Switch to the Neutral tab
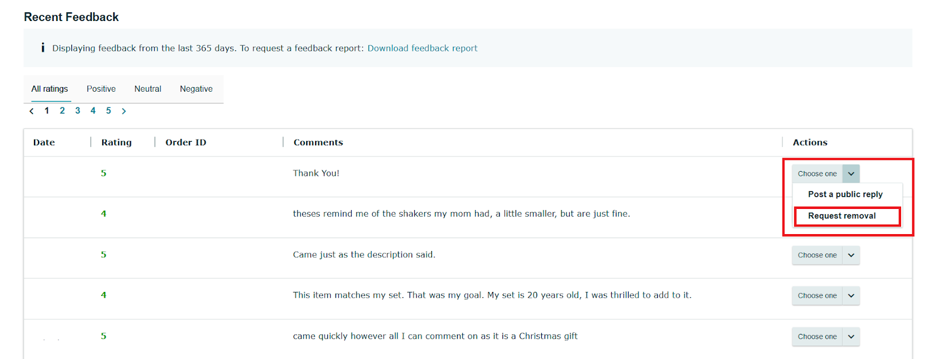 [x=148, y=89]
